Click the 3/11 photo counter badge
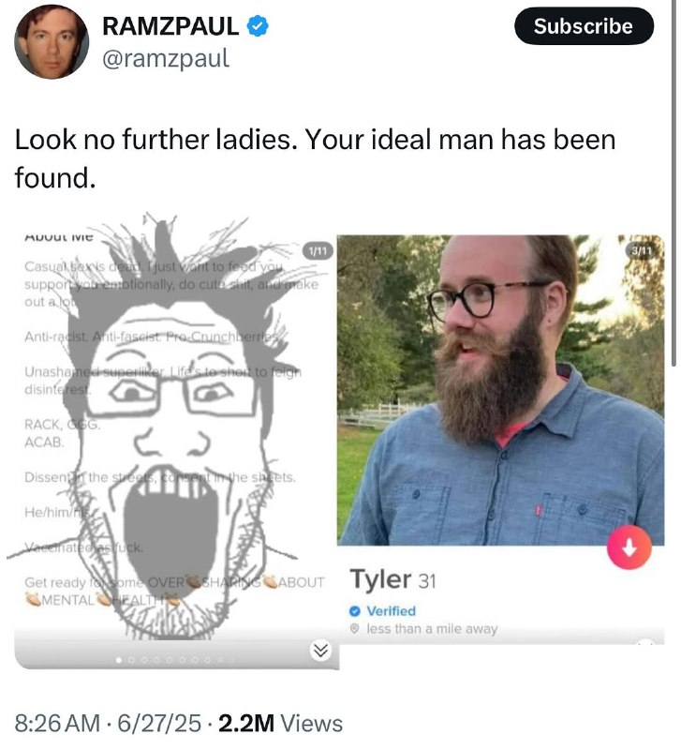681x750 pixels. click(641, 250)
